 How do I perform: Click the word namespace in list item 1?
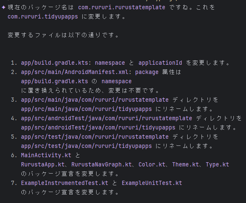(110, 63)
